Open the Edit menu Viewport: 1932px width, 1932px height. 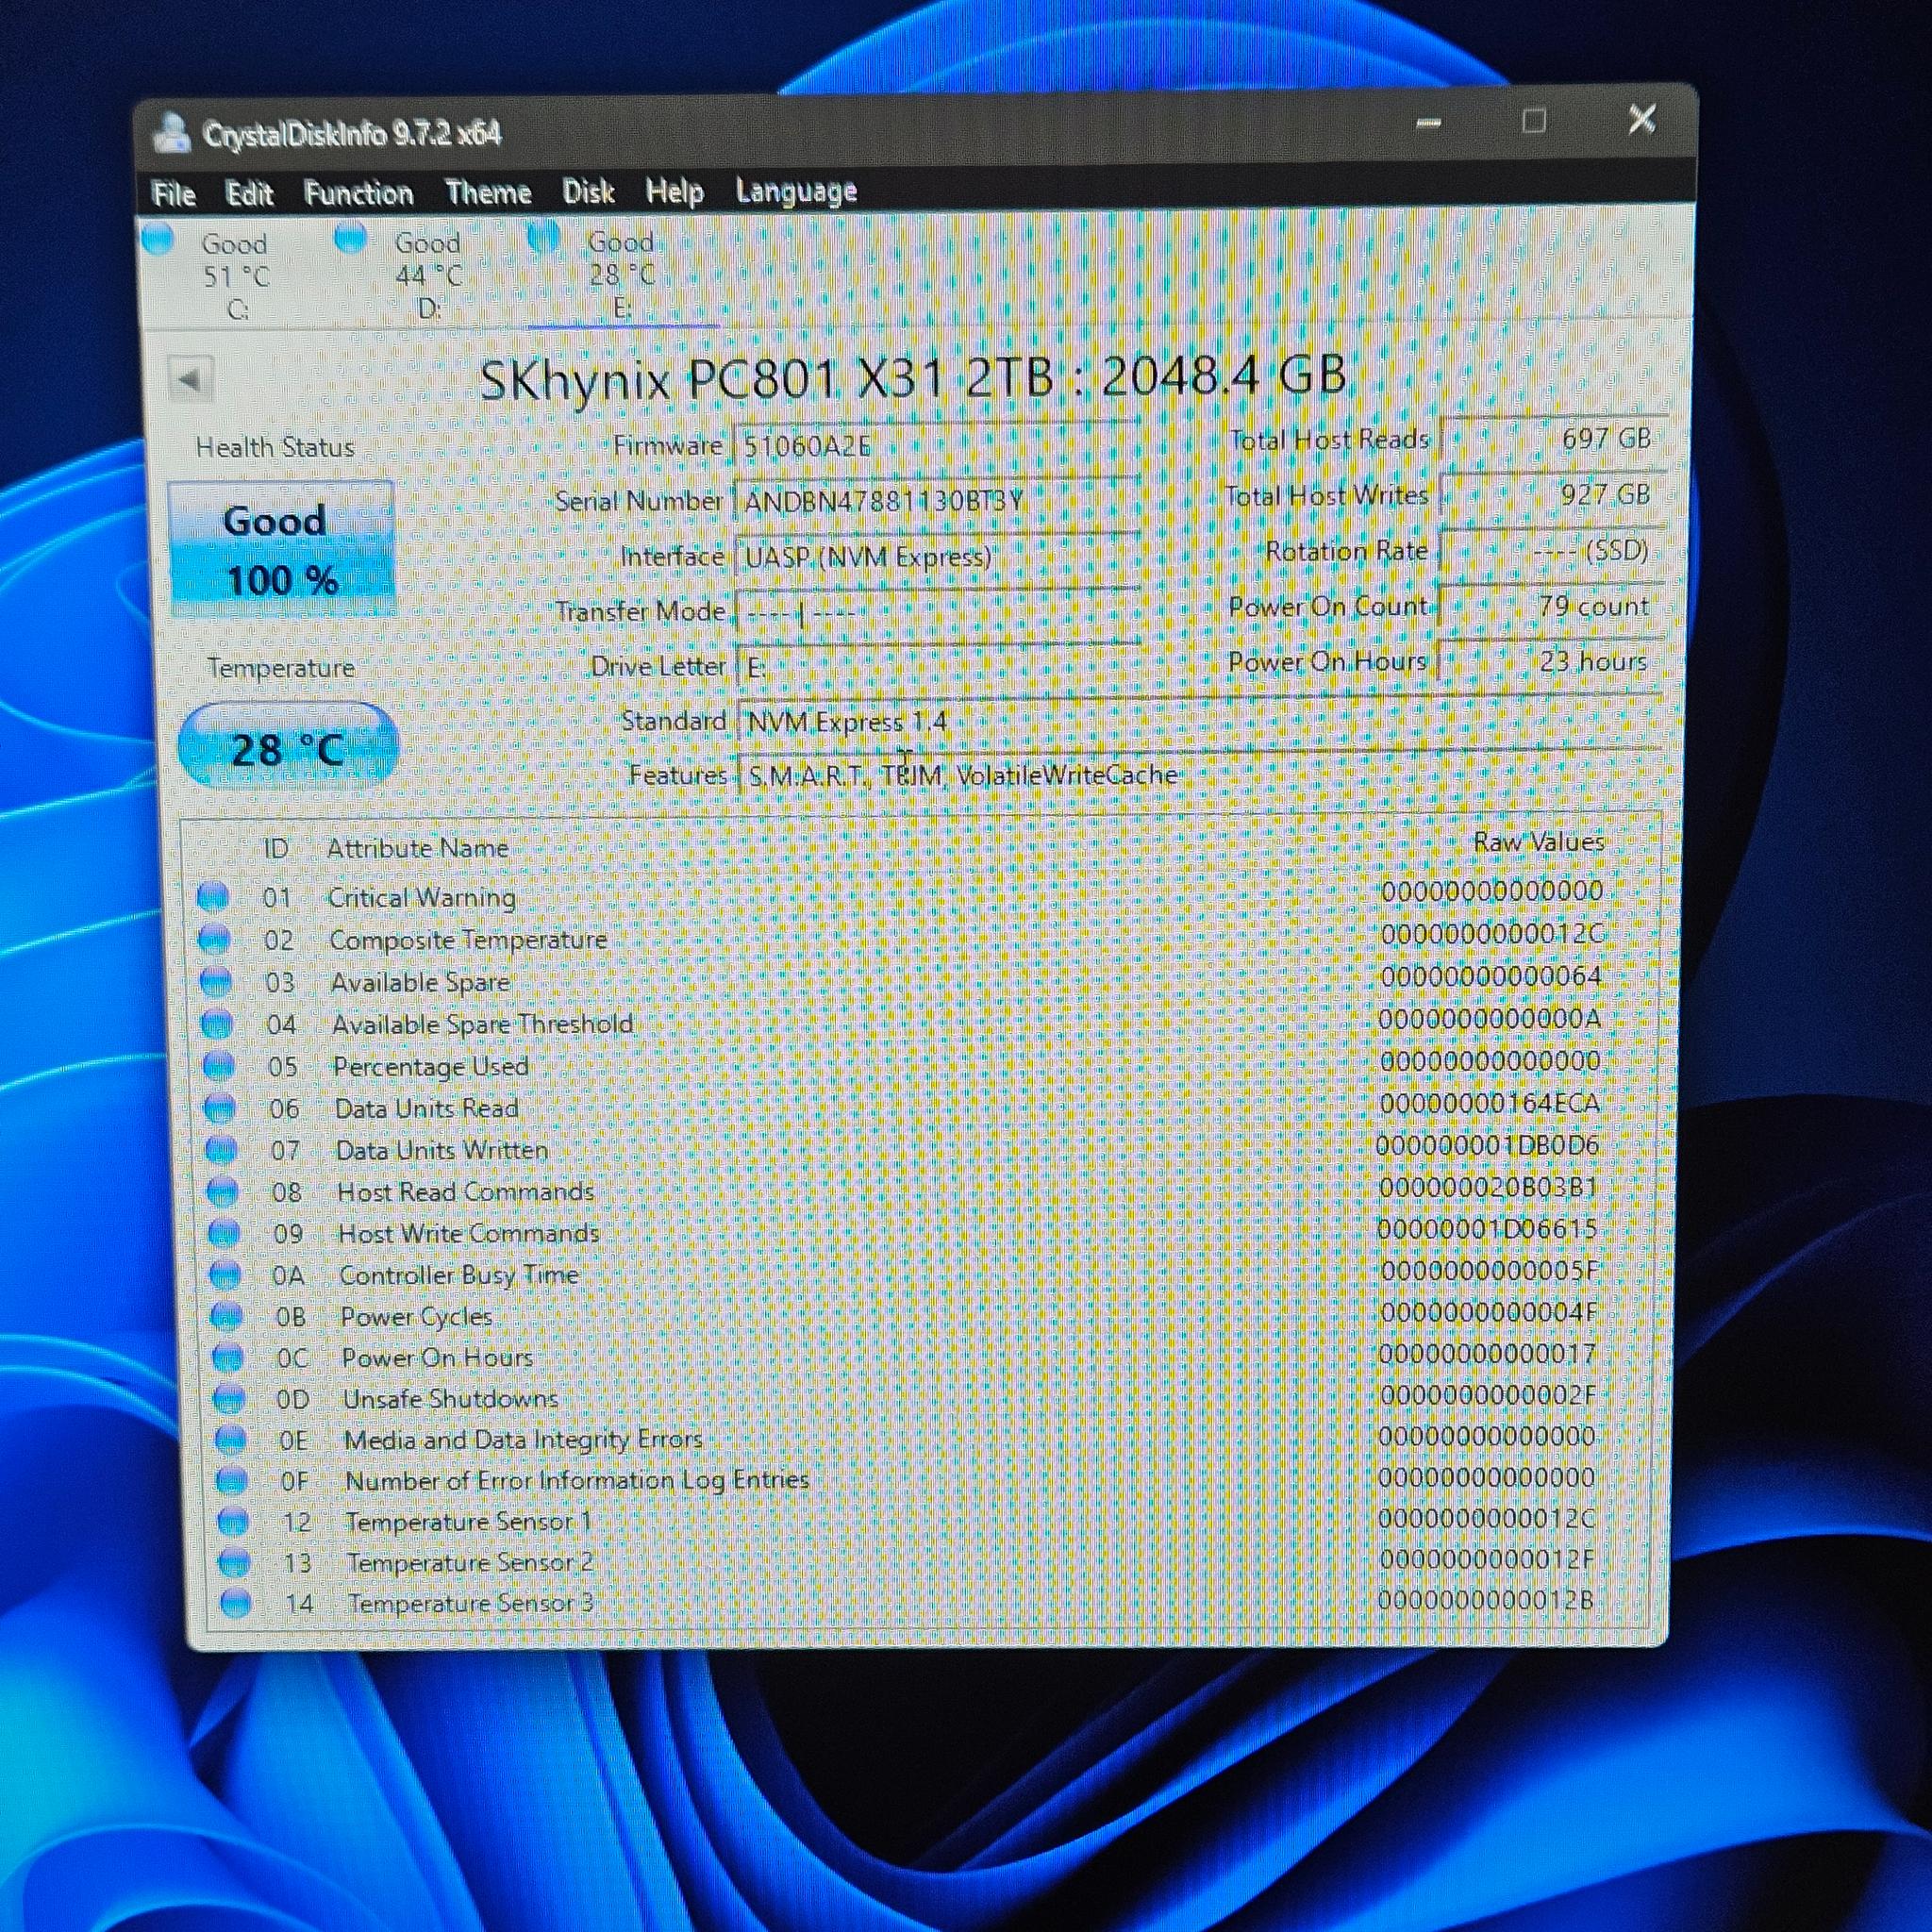pyautogui.click(x=249, y=193)
